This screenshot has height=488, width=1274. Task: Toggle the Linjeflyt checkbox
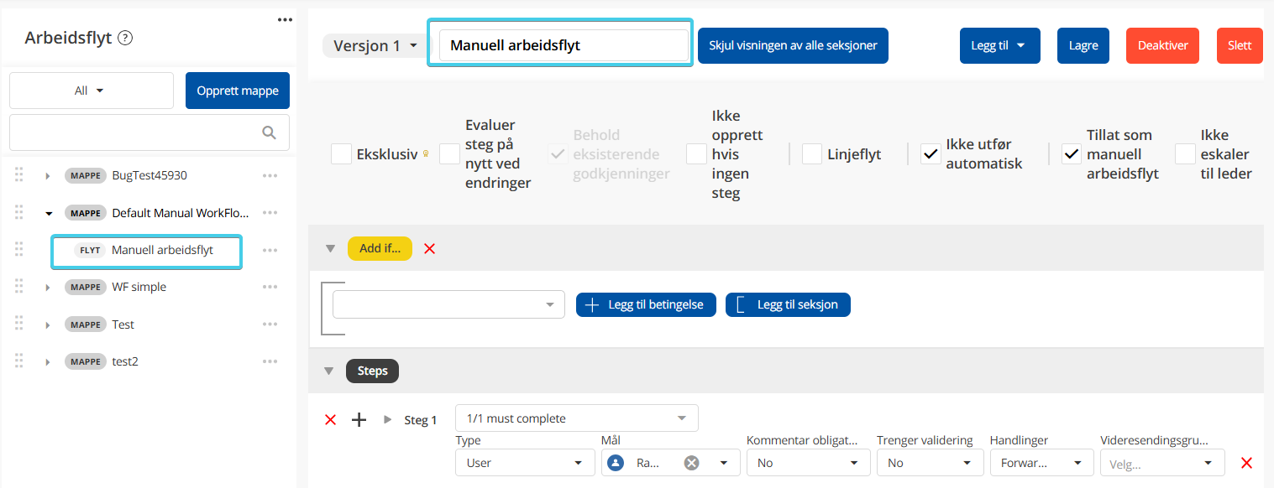point(812,154)
